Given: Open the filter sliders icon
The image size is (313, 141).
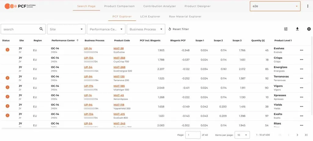Looking at the screenshot, I should pyautogui.click(x=286, y=29).
